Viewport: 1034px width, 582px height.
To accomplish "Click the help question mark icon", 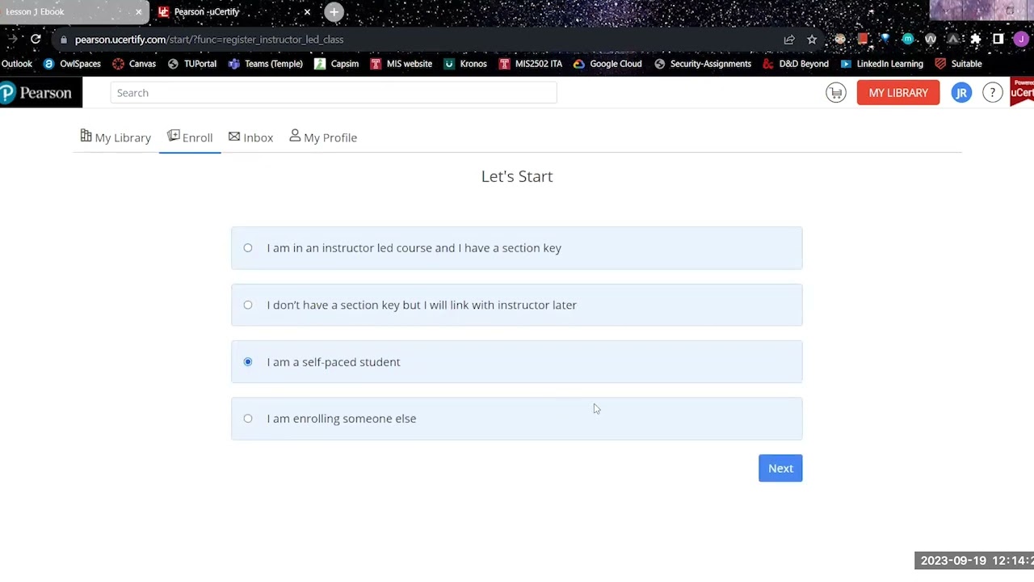I will (x=993, y=93).
